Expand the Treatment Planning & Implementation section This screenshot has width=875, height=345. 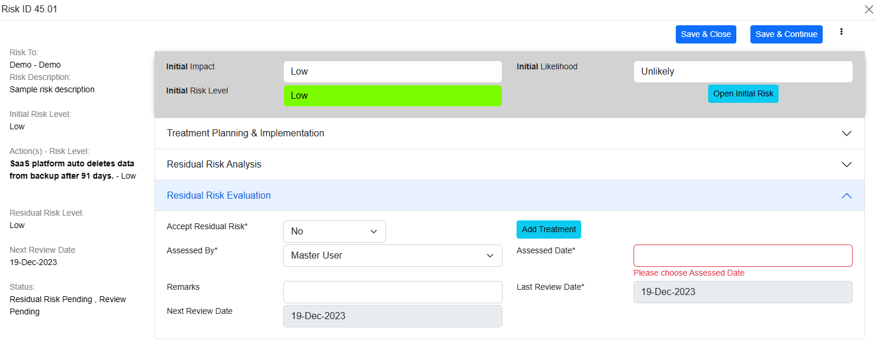point(246,133)
